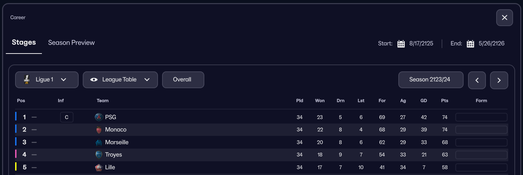The height and width of the screenshot is (175, 523).
Task: Click the Overall filter button
Action: [183, 80]
